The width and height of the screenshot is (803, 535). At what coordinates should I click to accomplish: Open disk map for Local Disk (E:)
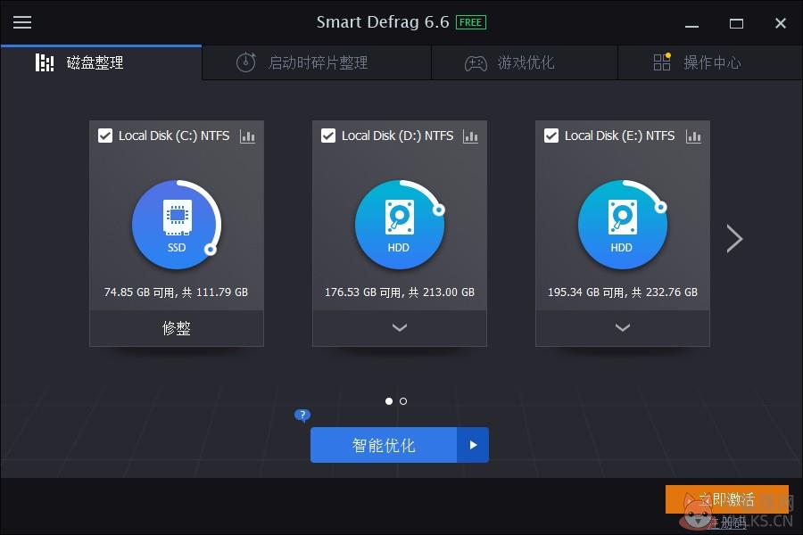(x=693, y=136)
